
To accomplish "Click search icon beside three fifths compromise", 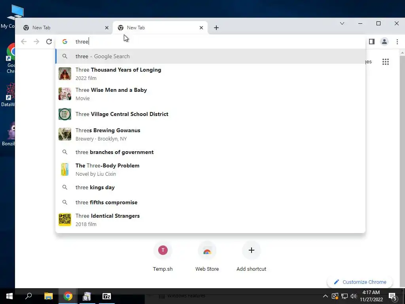I will [x=65, y=202].
